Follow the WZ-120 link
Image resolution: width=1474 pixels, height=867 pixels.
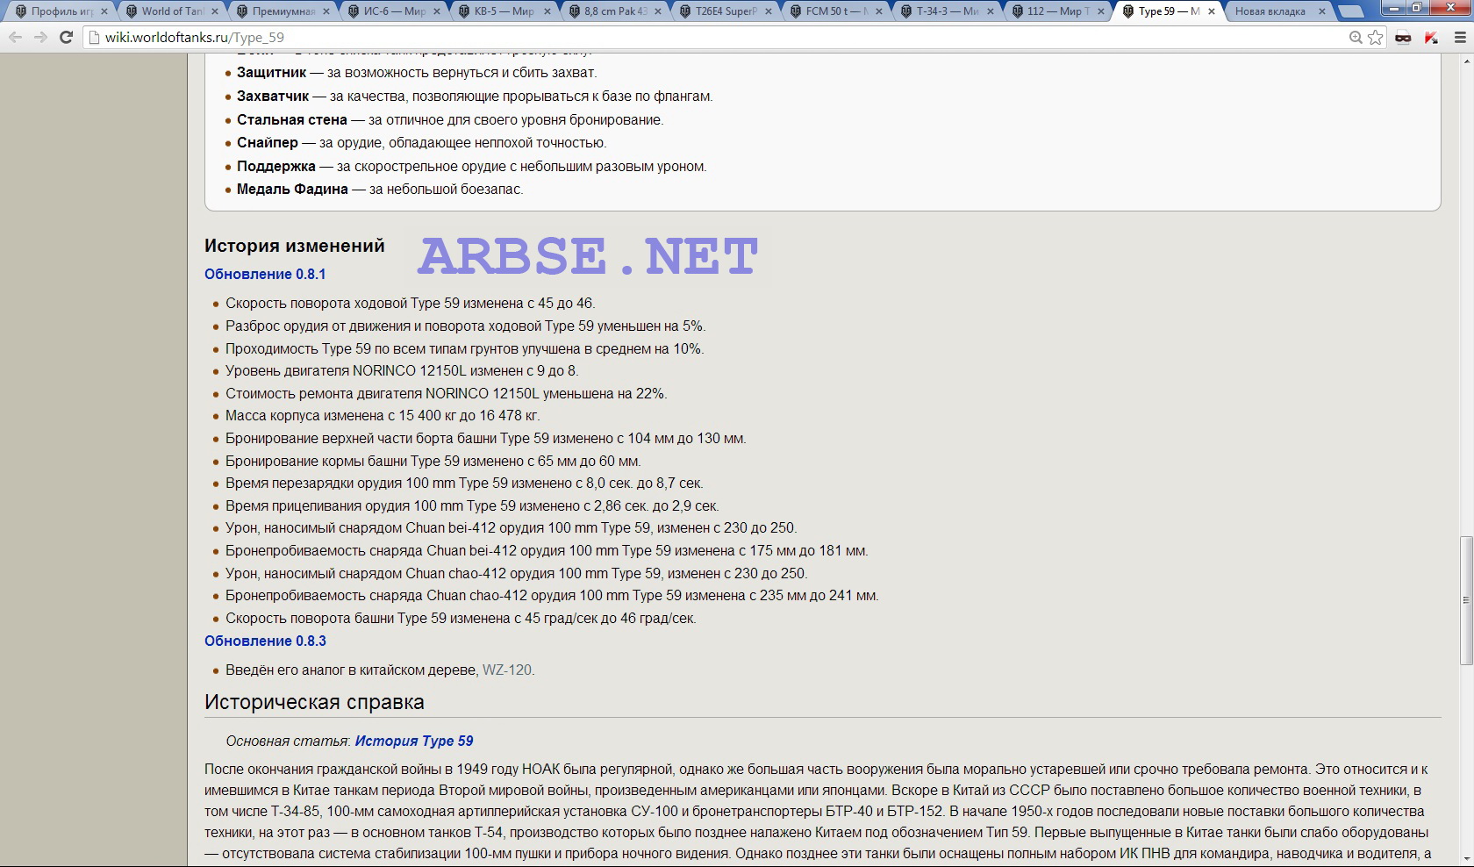(x=507, y=670)
